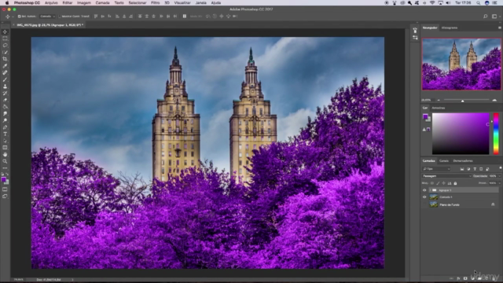Filter layers by pixel layer icon
Screen dimensions: 503x283
[x=462, y=169]
